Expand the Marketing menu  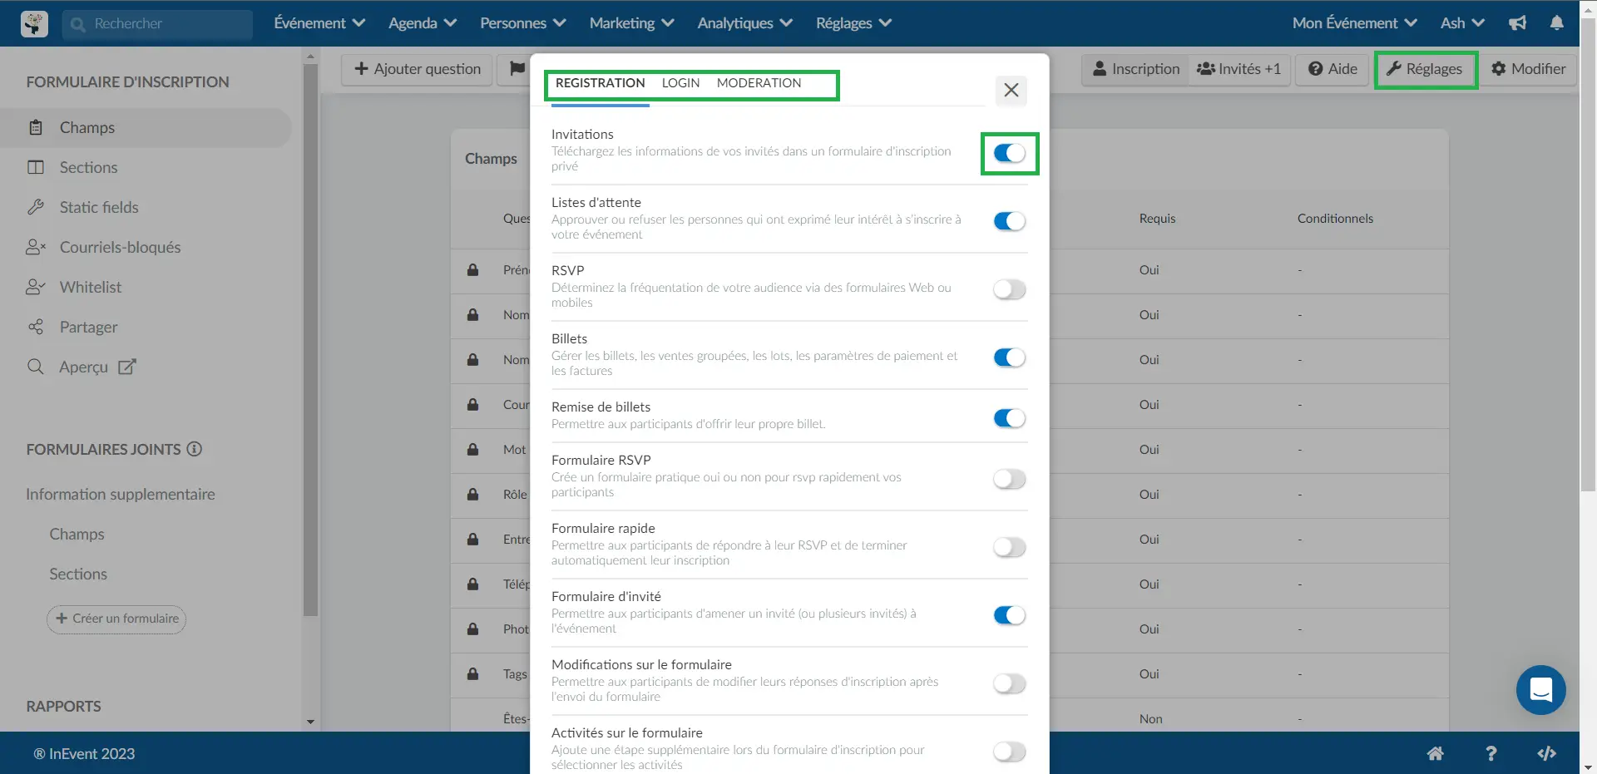coord(631,23)
